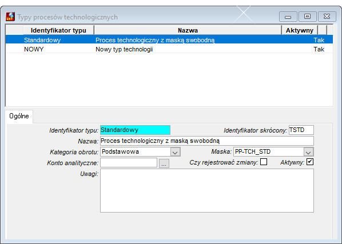Minimize the Typy procesów technologicznych window

(288, 17)
